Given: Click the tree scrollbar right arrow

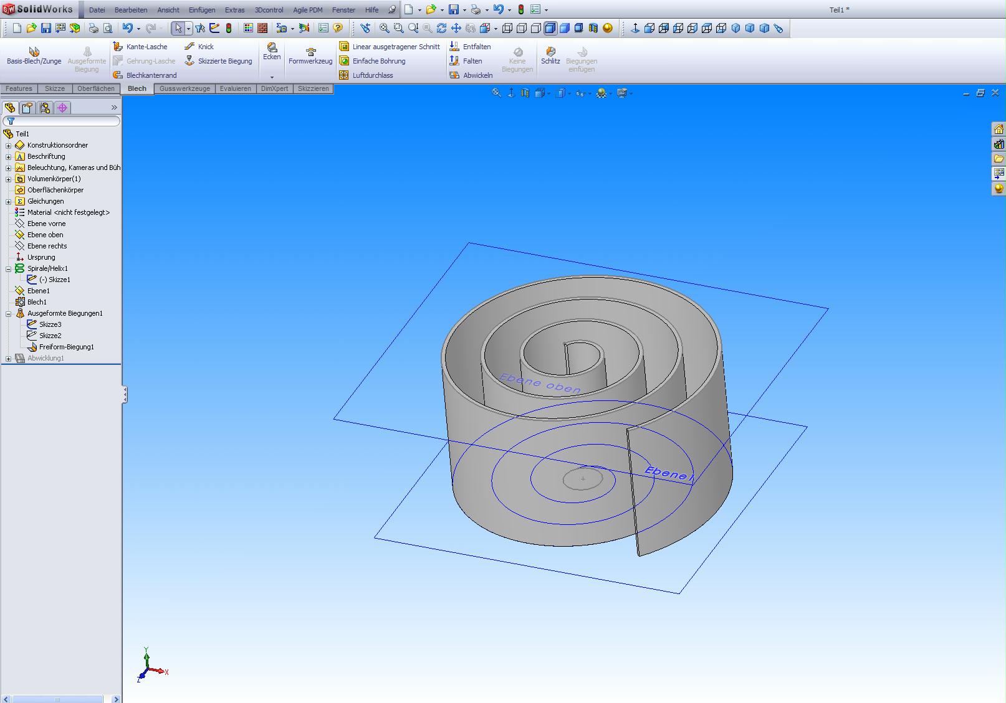Looking at the screenshot, I should click(116, 699).
